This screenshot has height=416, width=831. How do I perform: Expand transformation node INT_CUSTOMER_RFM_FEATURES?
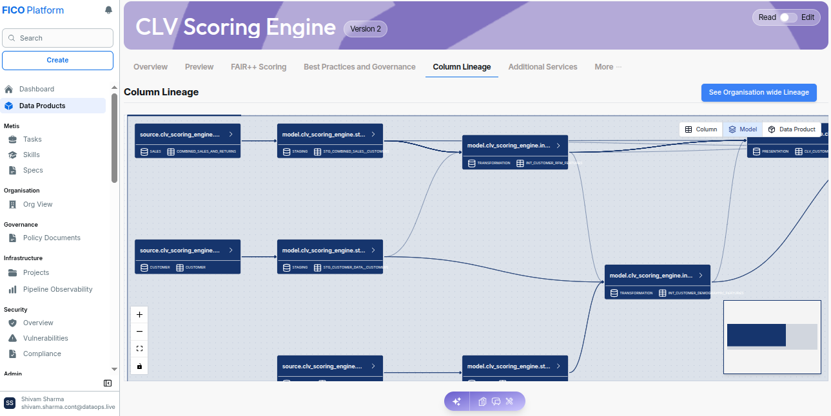(558, 146)
